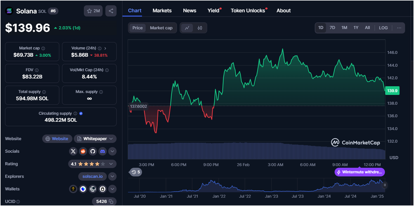The height and width of the screenshot is (206, 414).
Task: Open the Reddit social icon
Action: tap(83, 151)
